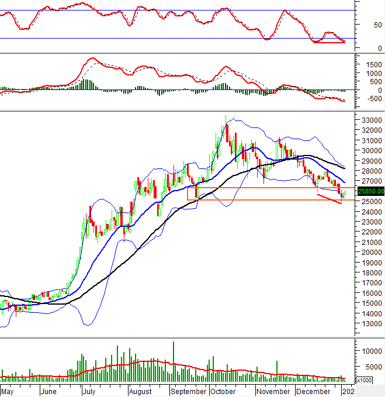Select the red horizontal line on the oscillator

[x=329, y=42]
